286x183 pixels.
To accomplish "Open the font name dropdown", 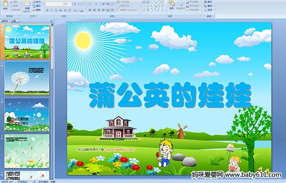I will coord(62,4).
